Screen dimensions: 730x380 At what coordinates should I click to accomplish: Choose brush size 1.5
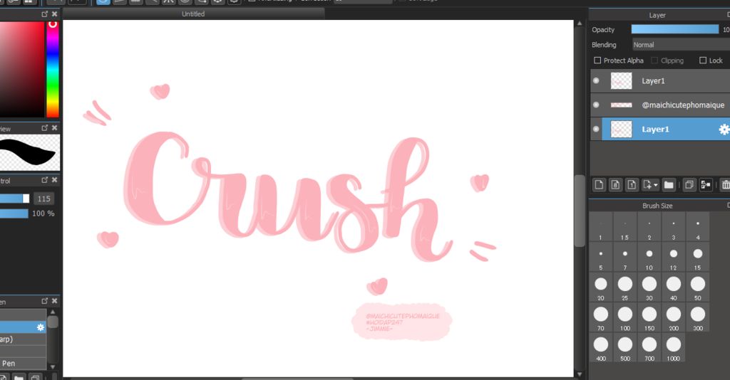(624, 227)
